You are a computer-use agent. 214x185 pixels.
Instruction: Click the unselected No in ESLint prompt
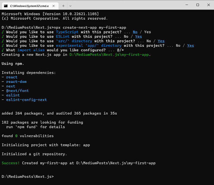click(126, 37)
